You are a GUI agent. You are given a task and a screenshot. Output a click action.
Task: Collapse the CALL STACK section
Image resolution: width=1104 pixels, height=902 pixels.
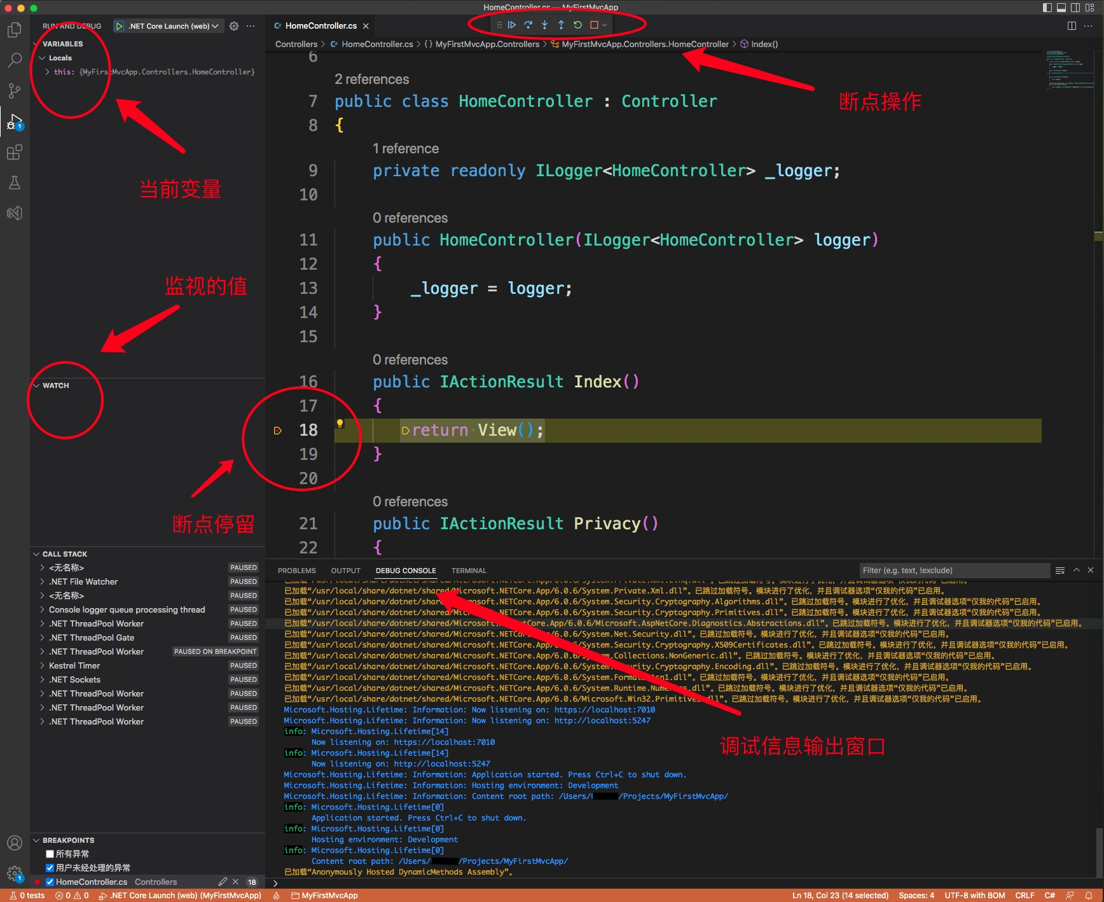(37, 553)
